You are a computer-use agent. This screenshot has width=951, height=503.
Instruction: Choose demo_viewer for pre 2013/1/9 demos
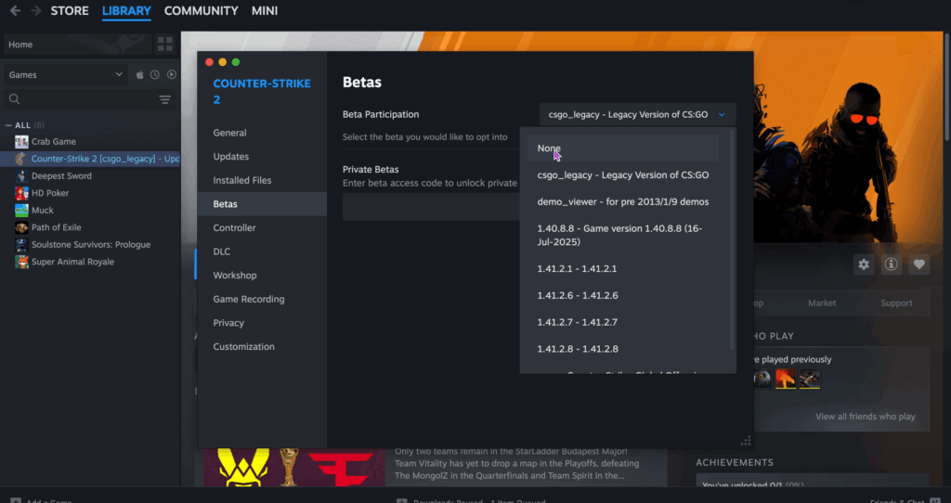click(623, 201)
